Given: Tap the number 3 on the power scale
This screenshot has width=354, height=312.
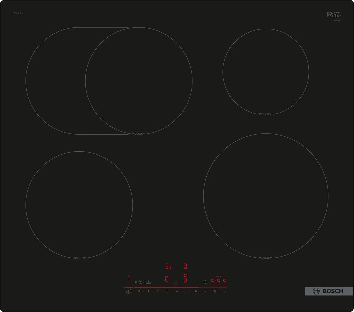Looking at the screenshot, I should click(x=167, y=291).
